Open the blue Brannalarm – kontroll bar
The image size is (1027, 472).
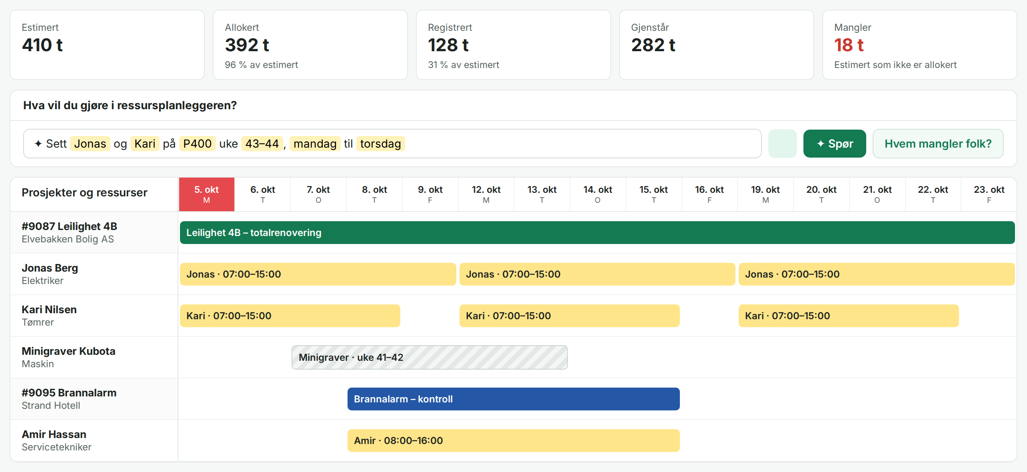pos(513,399)
